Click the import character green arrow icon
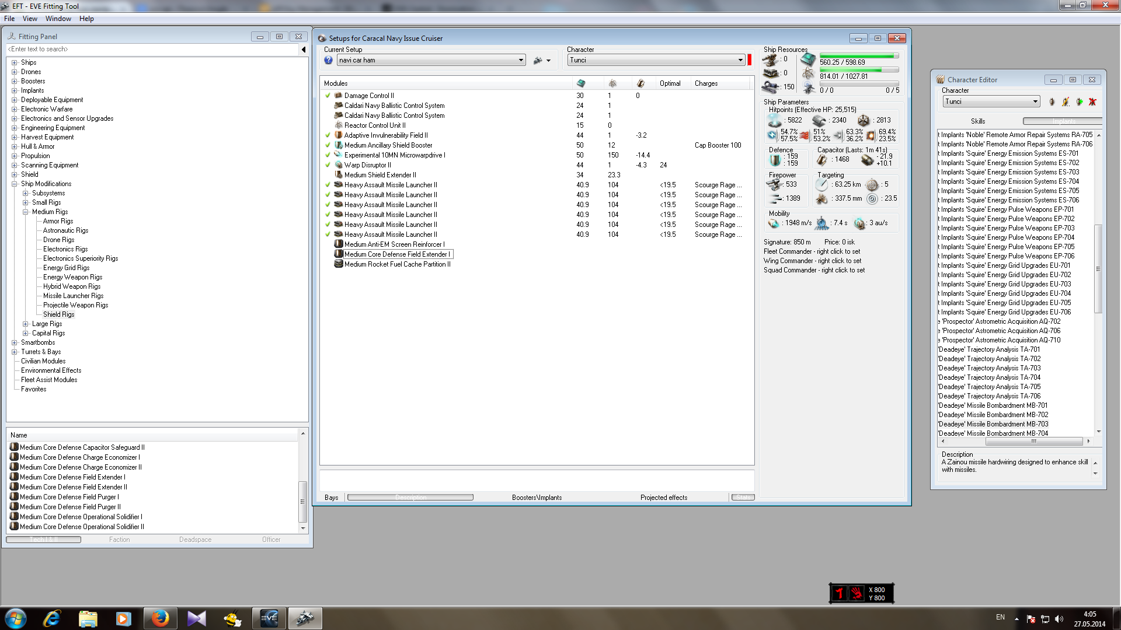Screen dimensions: 1121x630 [1079, 102]
